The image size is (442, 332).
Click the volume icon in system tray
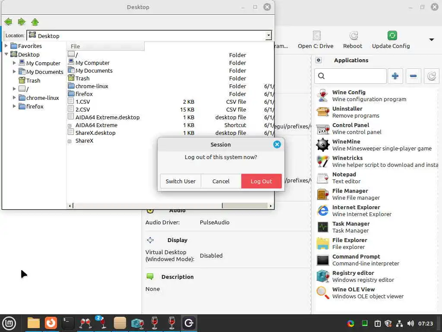tap(410, 323)
